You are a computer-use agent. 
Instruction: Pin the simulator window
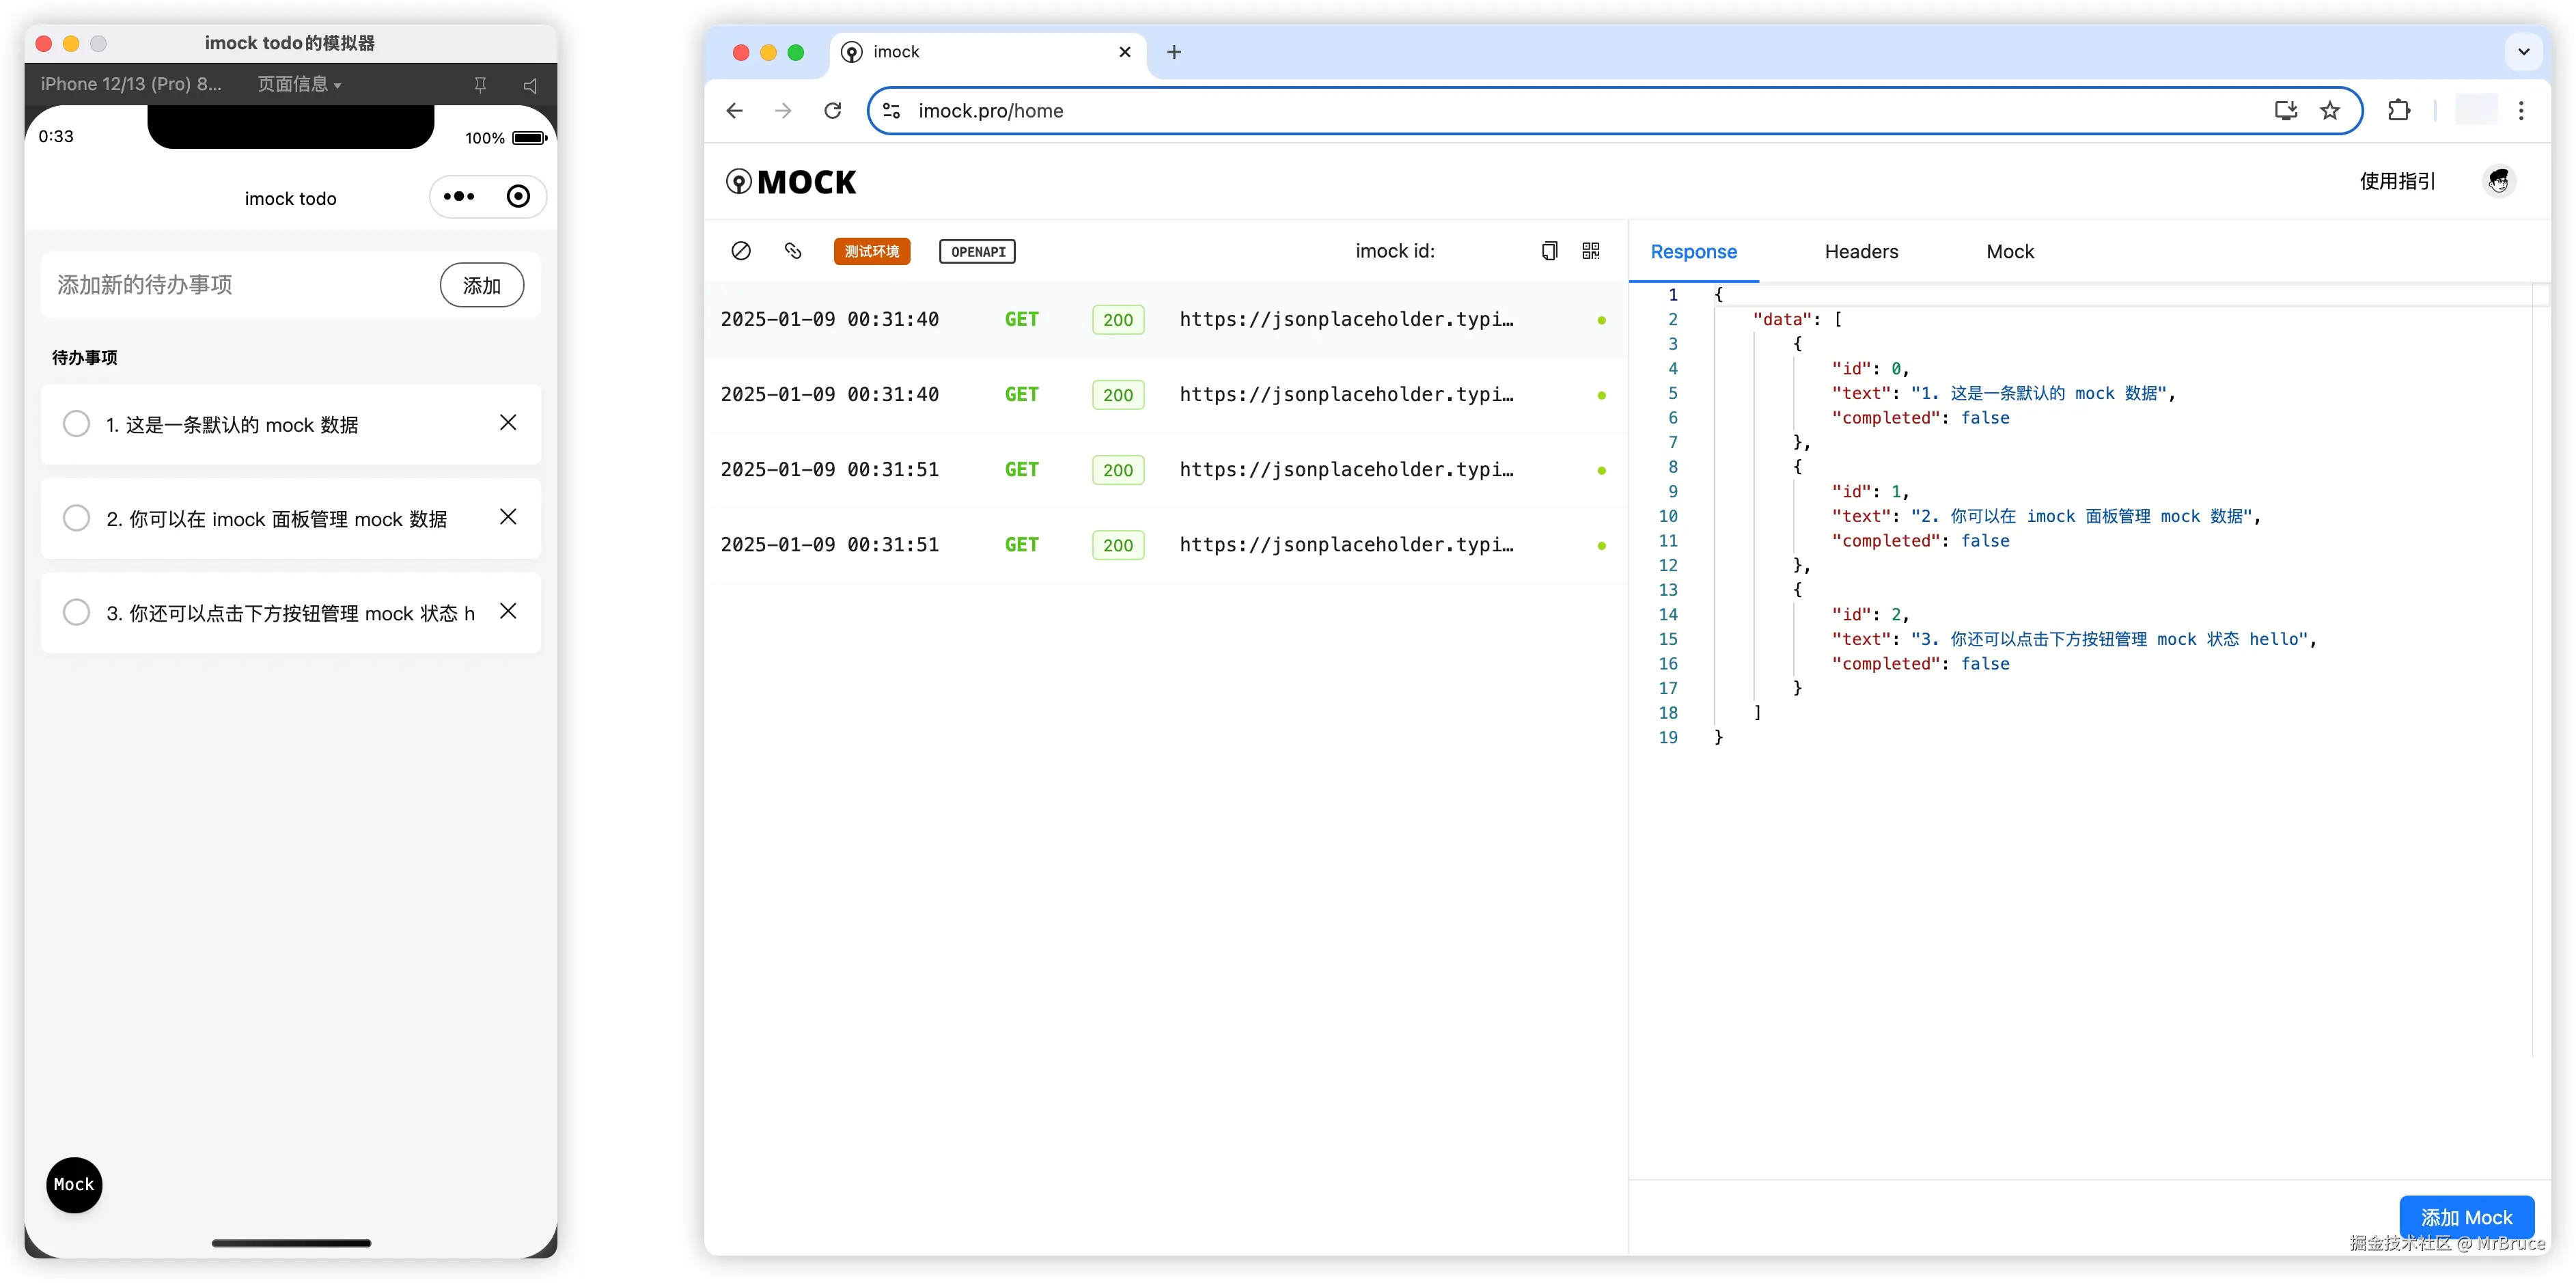480,85
